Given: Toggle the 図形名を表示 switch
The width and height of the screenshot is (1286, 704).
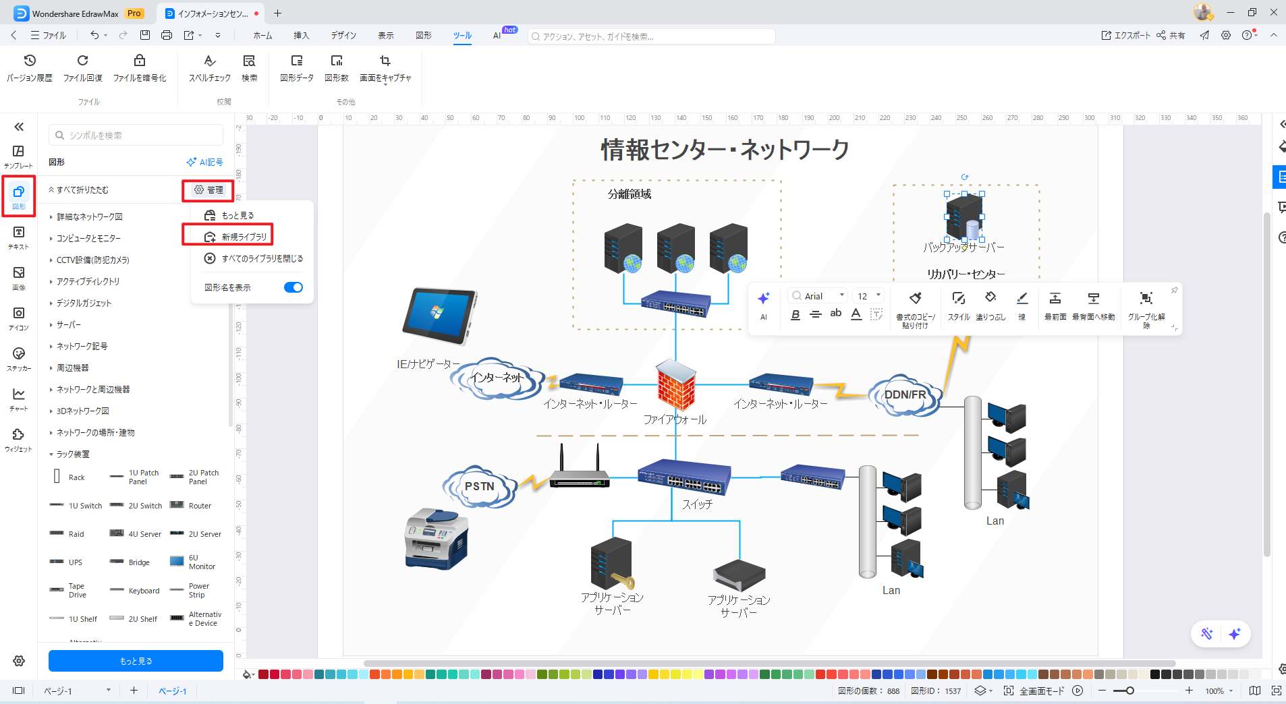Looking at the screenshot, I should point(293,287).
